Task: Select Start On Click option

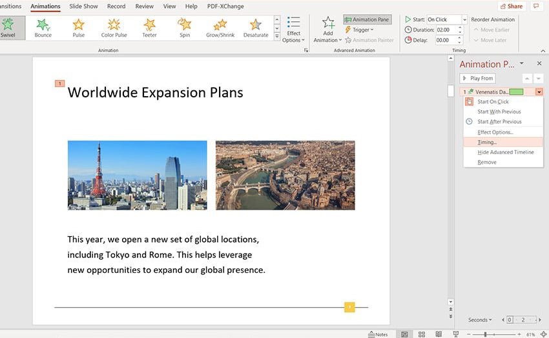Action: point(493,102)
